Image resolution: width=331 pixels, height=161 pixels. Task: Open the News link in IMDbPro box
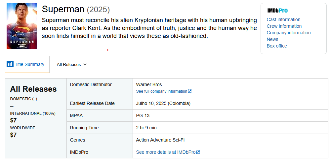272,39
